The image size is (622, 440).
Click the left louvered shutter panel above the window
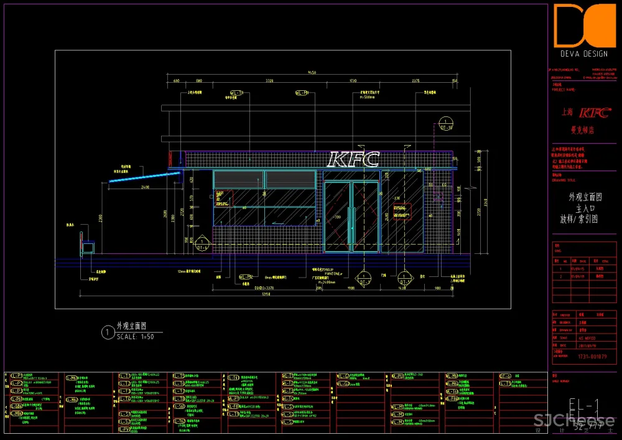click(x=238, y=180)
